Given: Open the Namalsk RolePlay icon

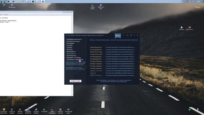Looking at the screenshot, I should pyautogui.click(x=36, y=111).
